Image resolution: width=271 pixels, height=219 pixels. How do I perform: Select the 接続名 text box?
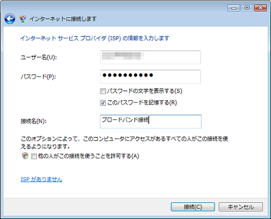150,122
